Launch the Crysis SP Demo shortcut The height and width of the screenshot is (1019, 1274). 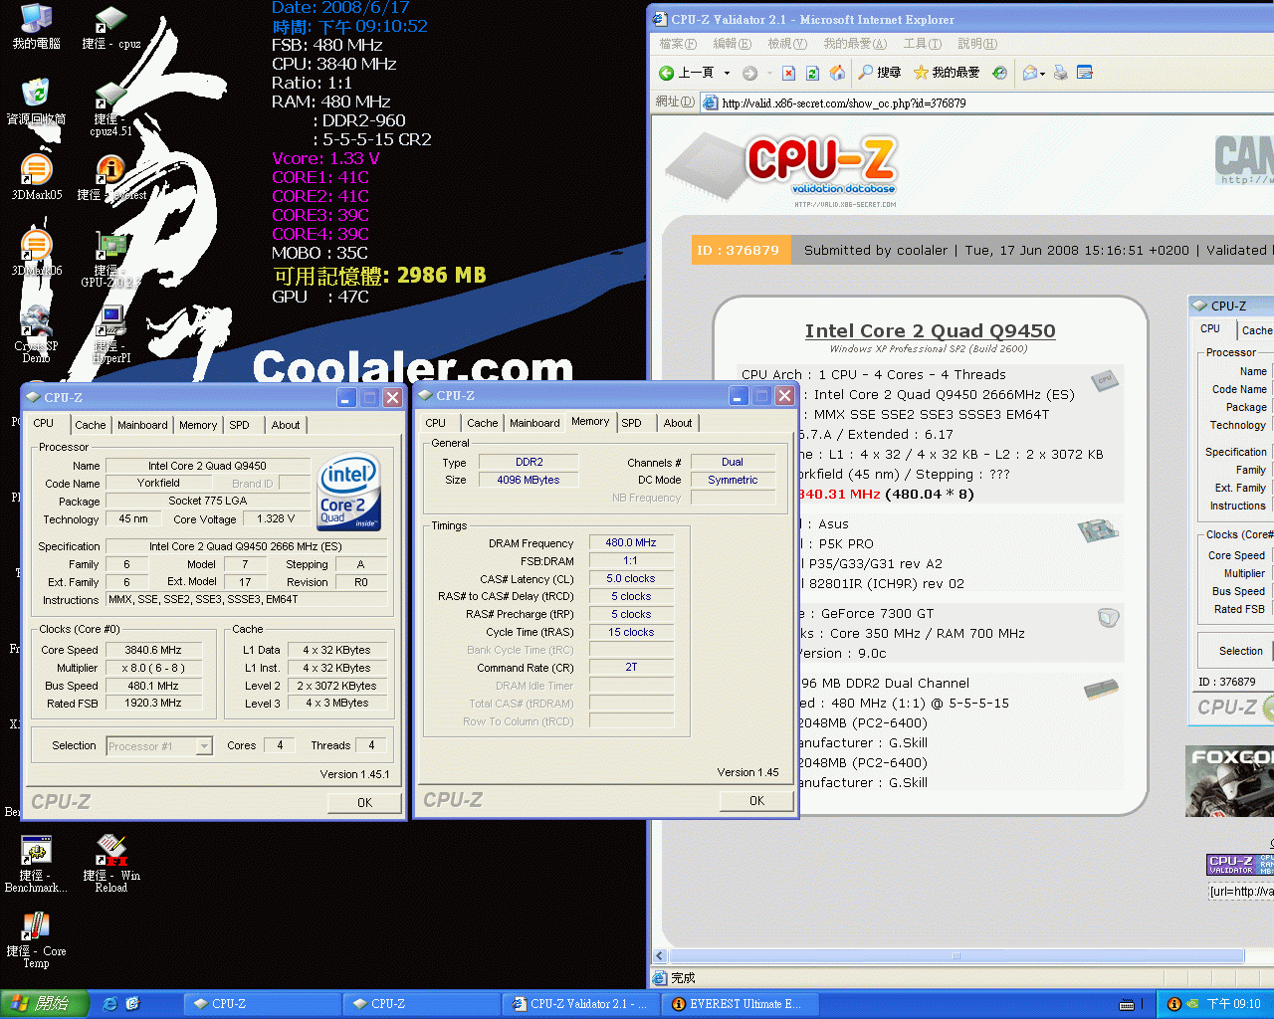(36, 334)
